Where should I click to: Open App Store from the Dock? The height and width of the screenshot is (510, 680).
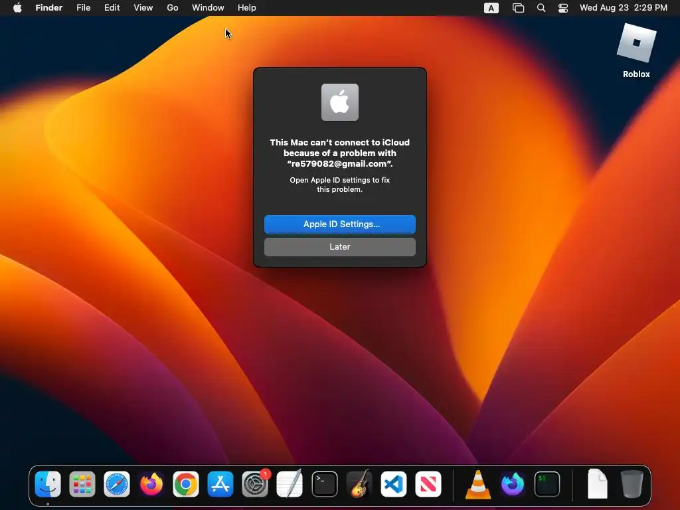coord(220,484)
